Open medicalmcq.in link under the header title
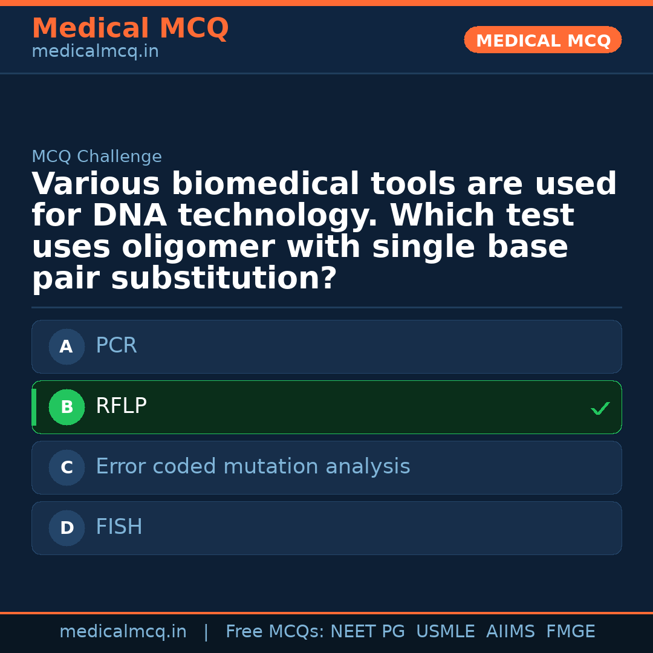 [x=95, y=52]
